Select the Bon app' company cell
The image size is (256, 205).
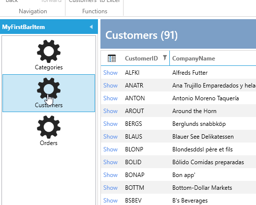[x=184, y=175]
